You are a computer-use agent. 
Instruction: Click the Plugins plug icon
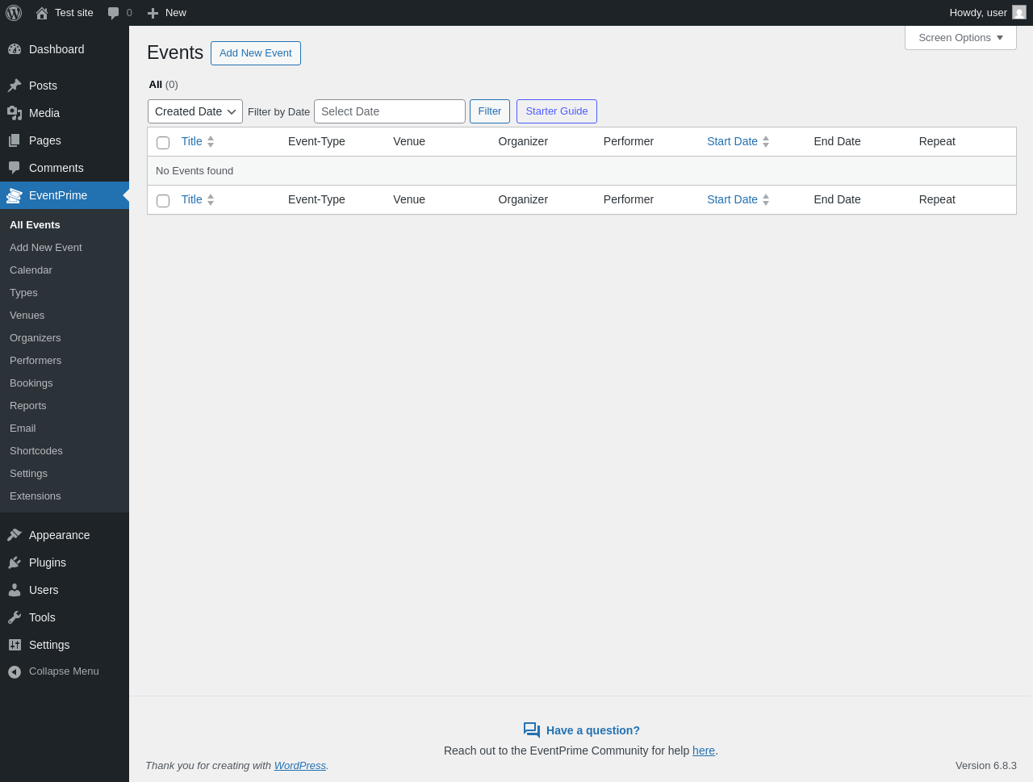[15, 562]
